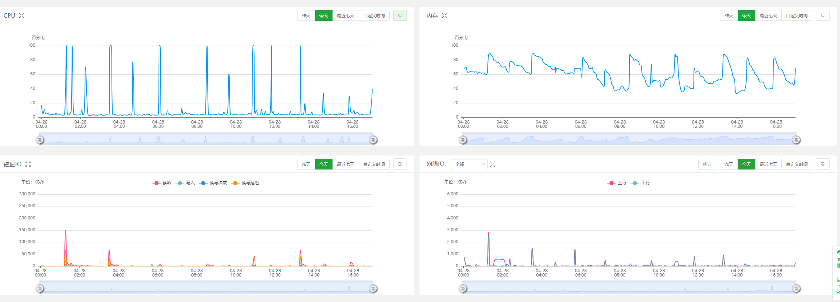840x302 pixels.
Task: Select 今天 for the 网络IO chart
Action: click(746, 164)
